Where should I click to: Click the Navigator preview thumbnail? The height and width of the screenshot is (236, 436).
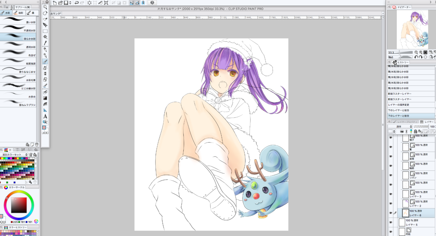pyautogui.click(x=412, y=29)
